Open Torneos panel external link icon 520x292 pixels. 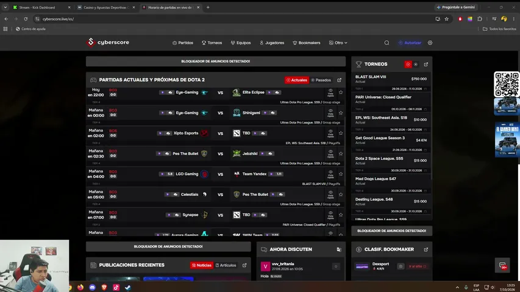(x=426, y=64)
